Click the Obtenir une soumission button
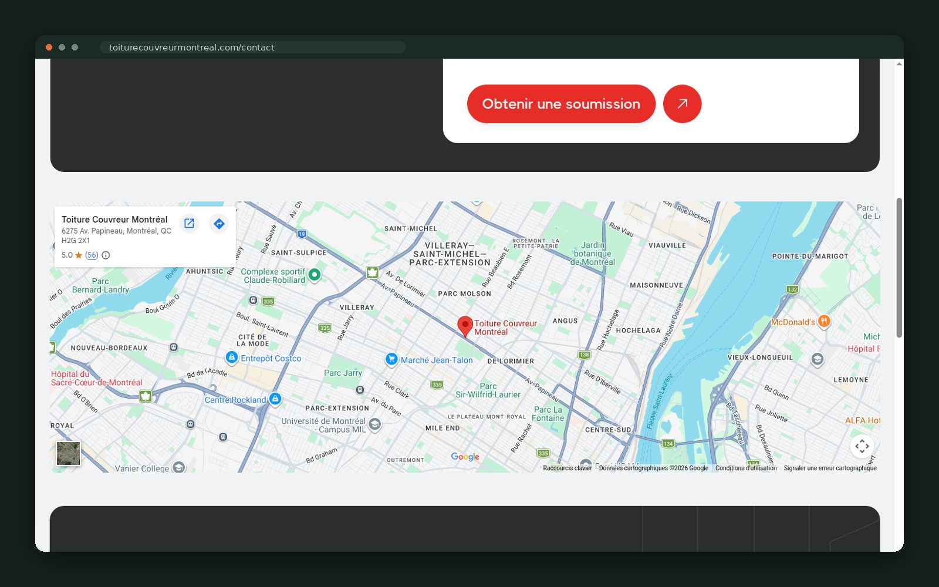The height and width of the screenshot is (587, 939). pyautogui.click(x=561, y=104)
